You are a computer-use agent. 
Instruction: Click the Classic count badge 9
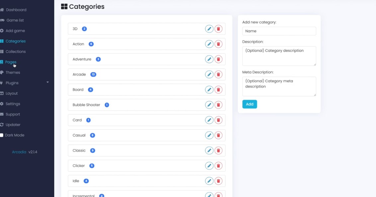coord(93,151)
